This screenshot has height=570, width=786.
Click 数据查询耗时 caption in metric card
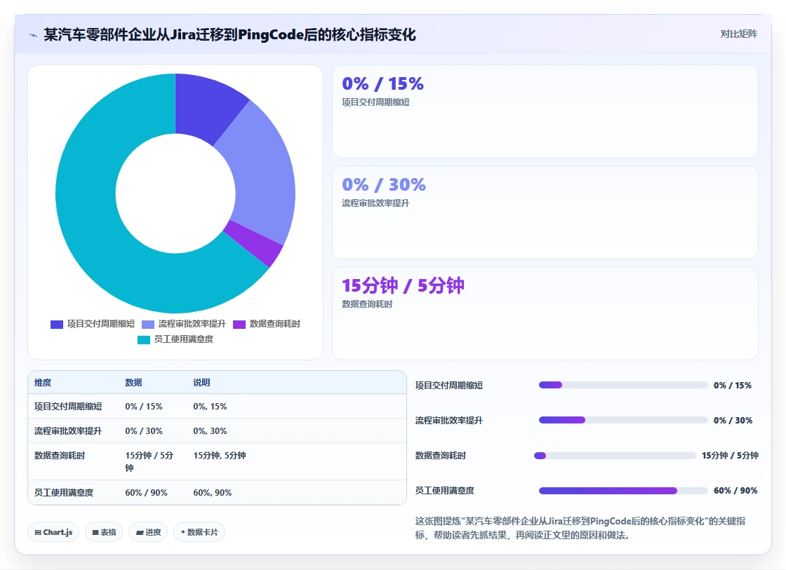tap(367, 304)
